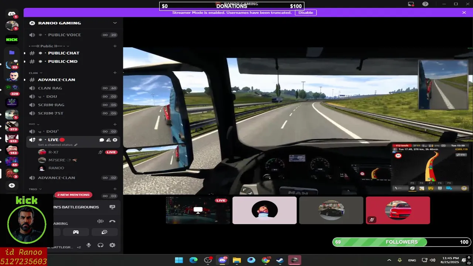Click the Followers progress bar
This screenshot has width=473, height=266.
402,242
